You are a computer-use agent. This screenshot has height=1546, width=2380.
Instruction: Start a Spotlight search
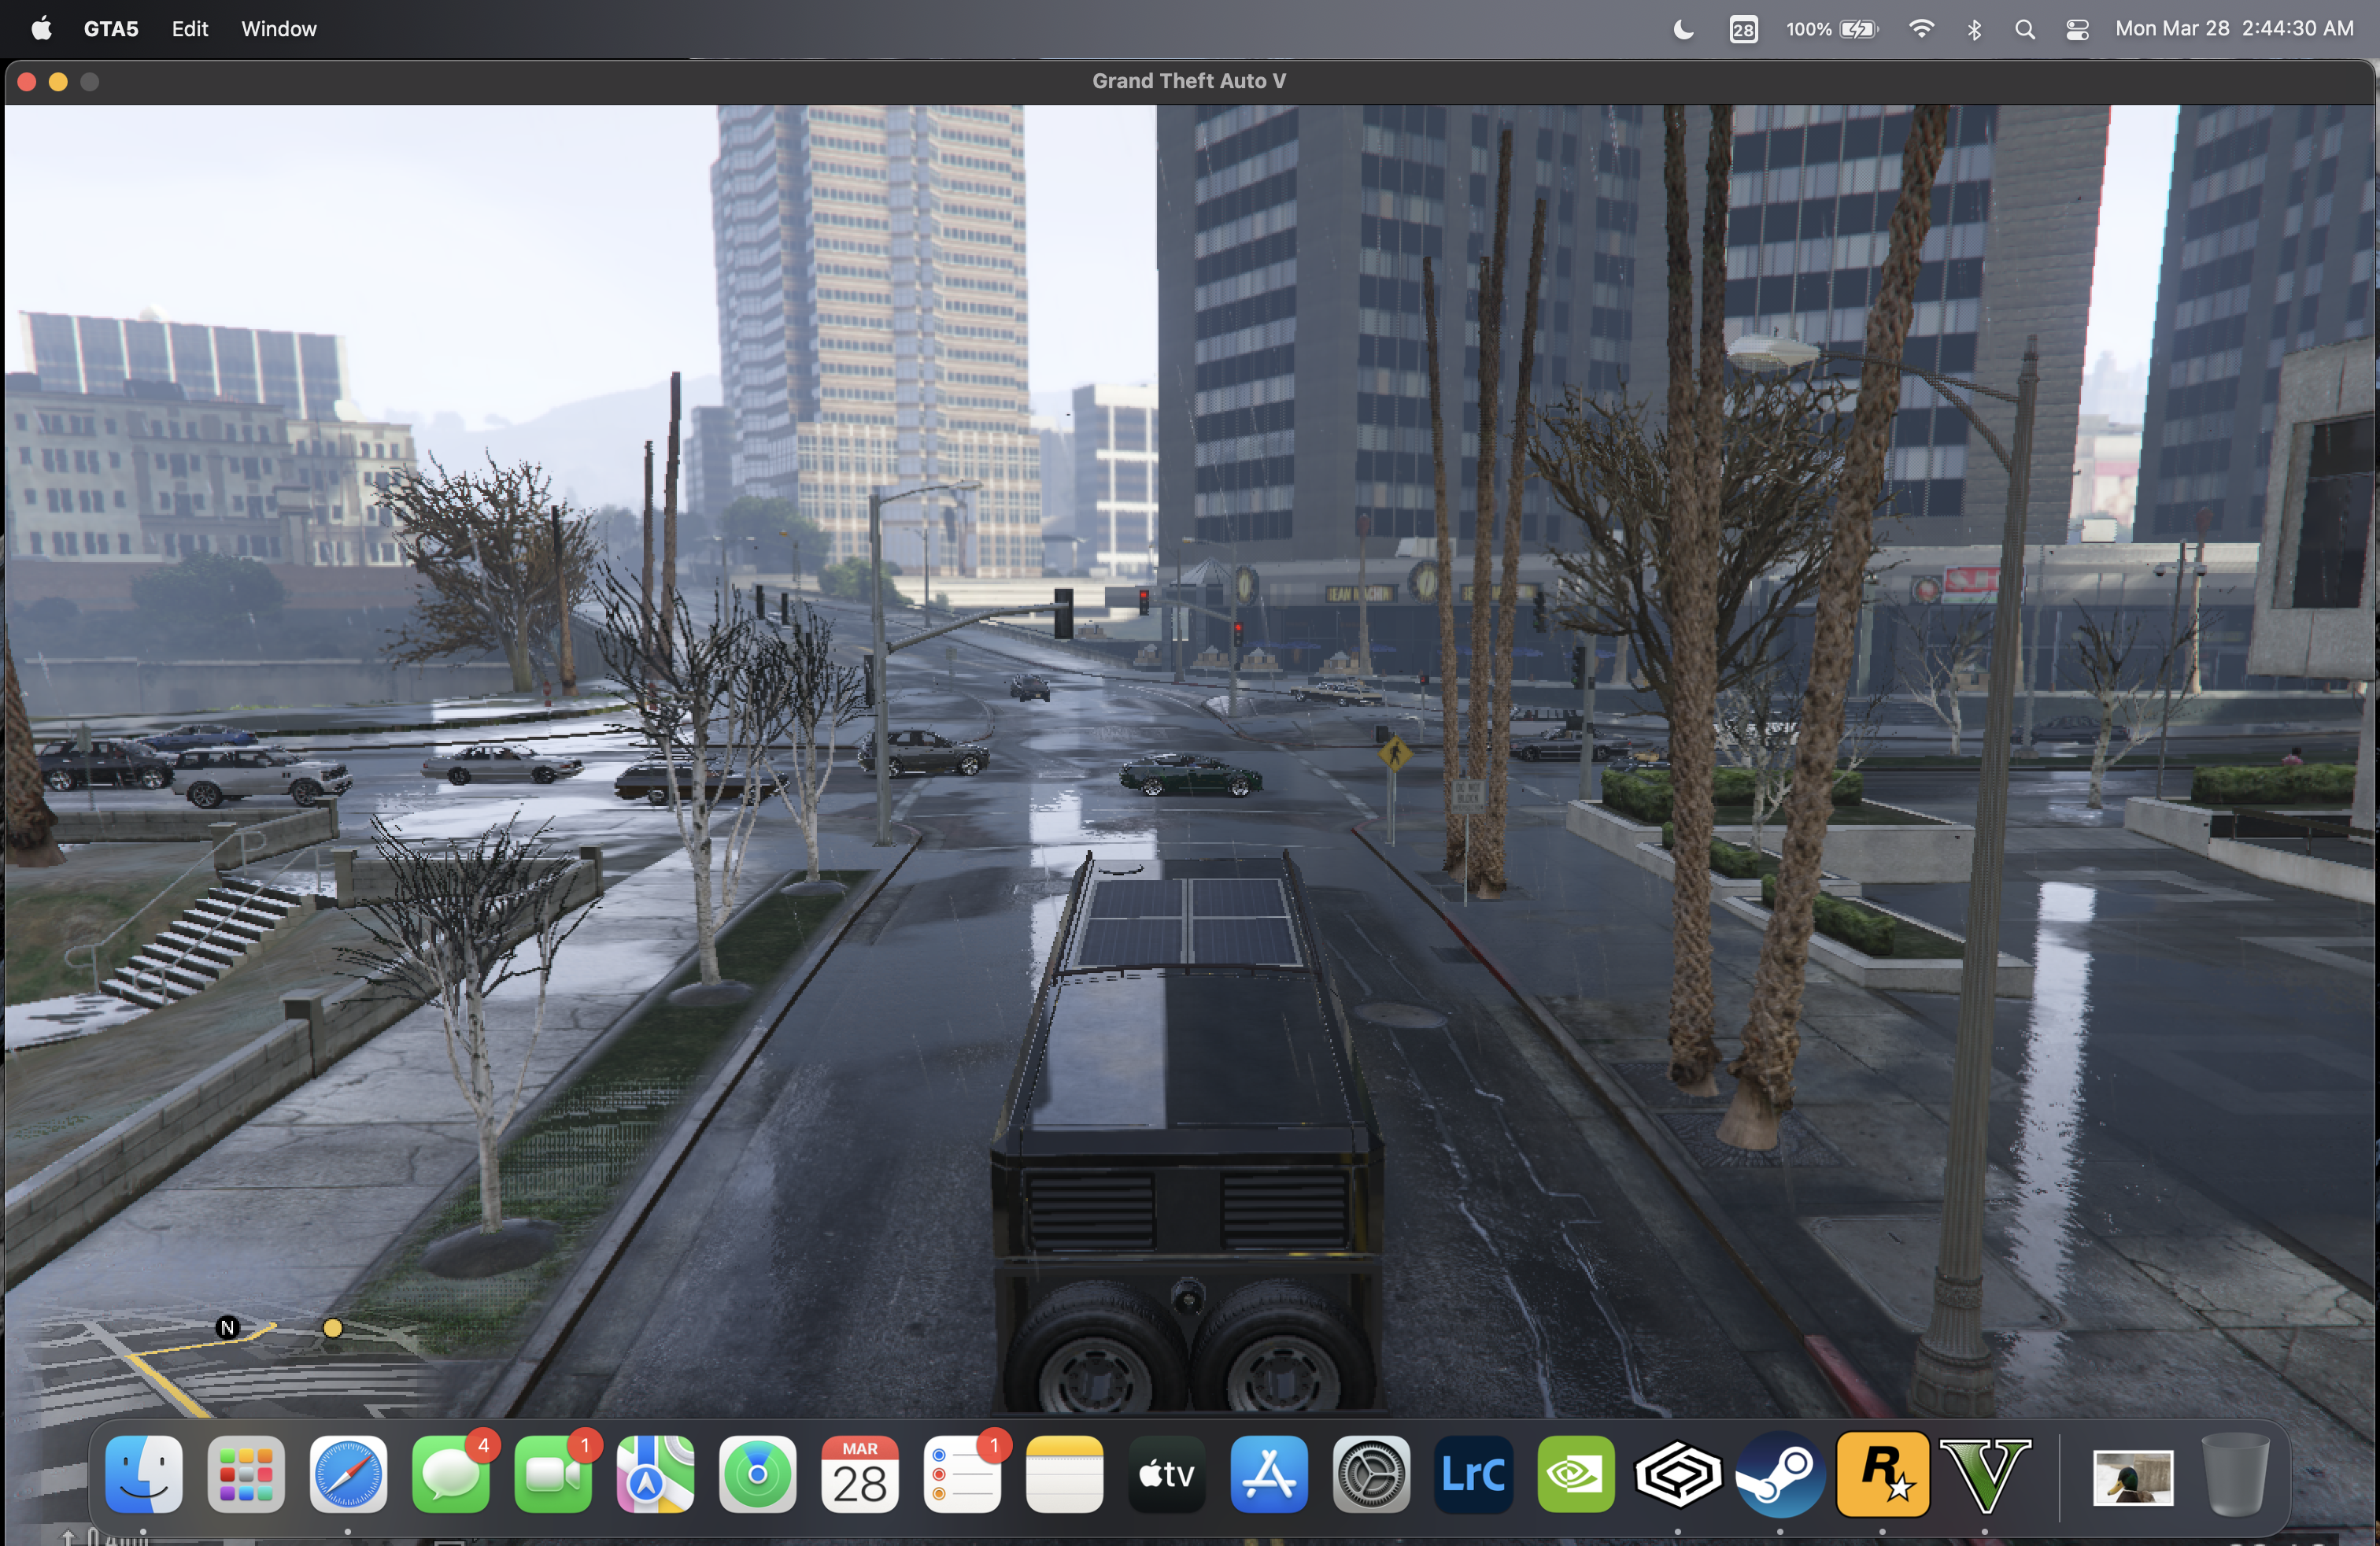pyautogui.click(x=2025, y=29)
